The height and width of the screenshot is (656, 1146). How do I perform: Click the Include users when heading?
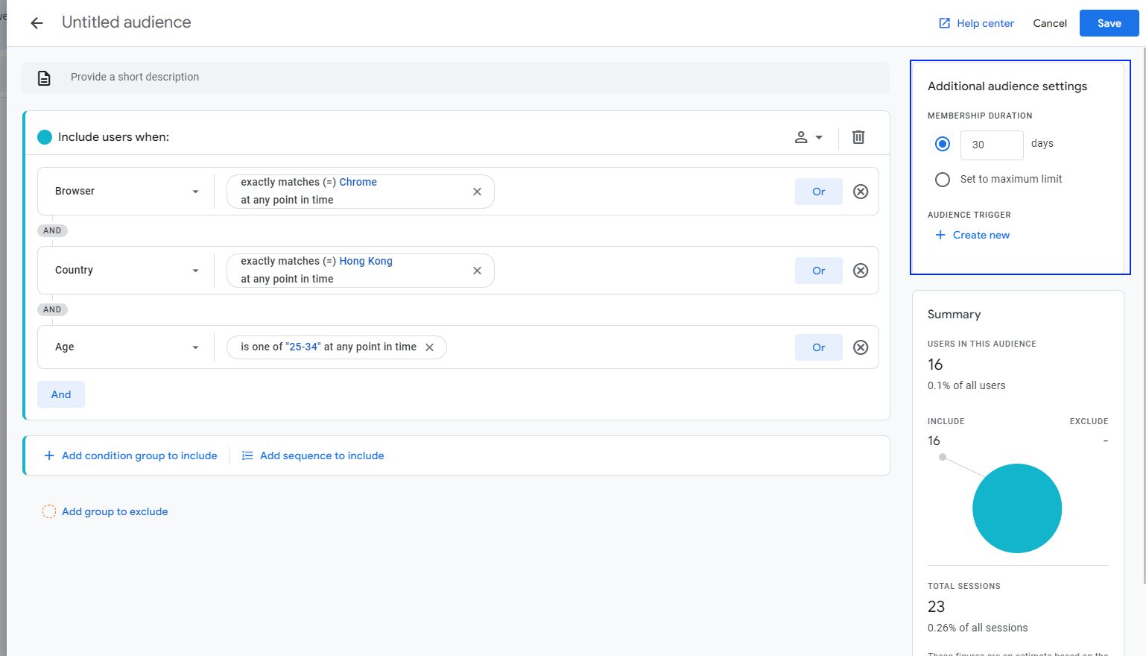tap(113, 137)
